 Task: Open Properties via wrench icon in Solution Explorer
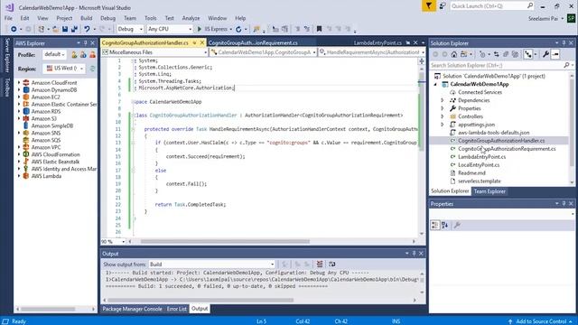click(x=545, y=54)
